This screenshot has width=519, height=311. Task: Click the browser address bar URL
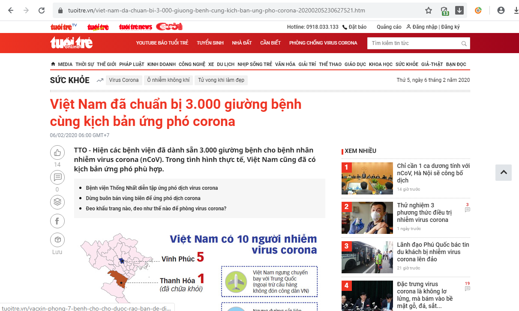pyautogui.click(x=216, y=11)
